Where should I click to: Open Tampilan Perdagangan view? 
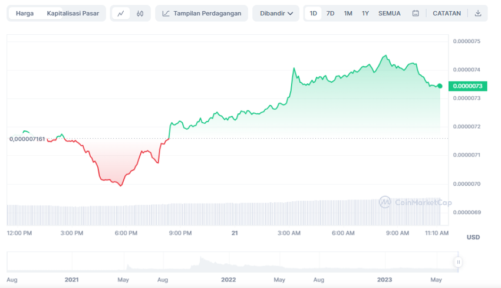point(202,14)
